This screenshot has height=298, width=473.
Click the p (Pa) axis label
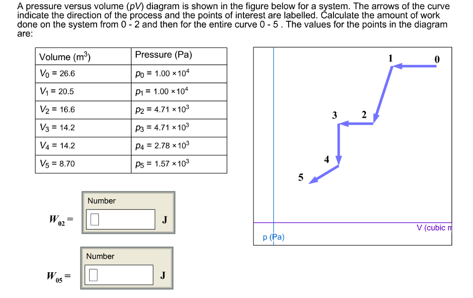point(273,237)
